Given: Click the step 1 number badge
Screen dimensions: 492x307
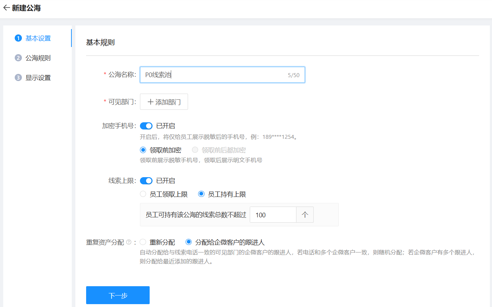Looking at the screenshot, I should (x=18, y=38).
